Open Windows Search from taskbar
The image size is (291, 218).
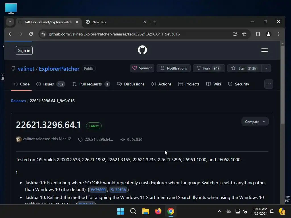coord(133,211)
